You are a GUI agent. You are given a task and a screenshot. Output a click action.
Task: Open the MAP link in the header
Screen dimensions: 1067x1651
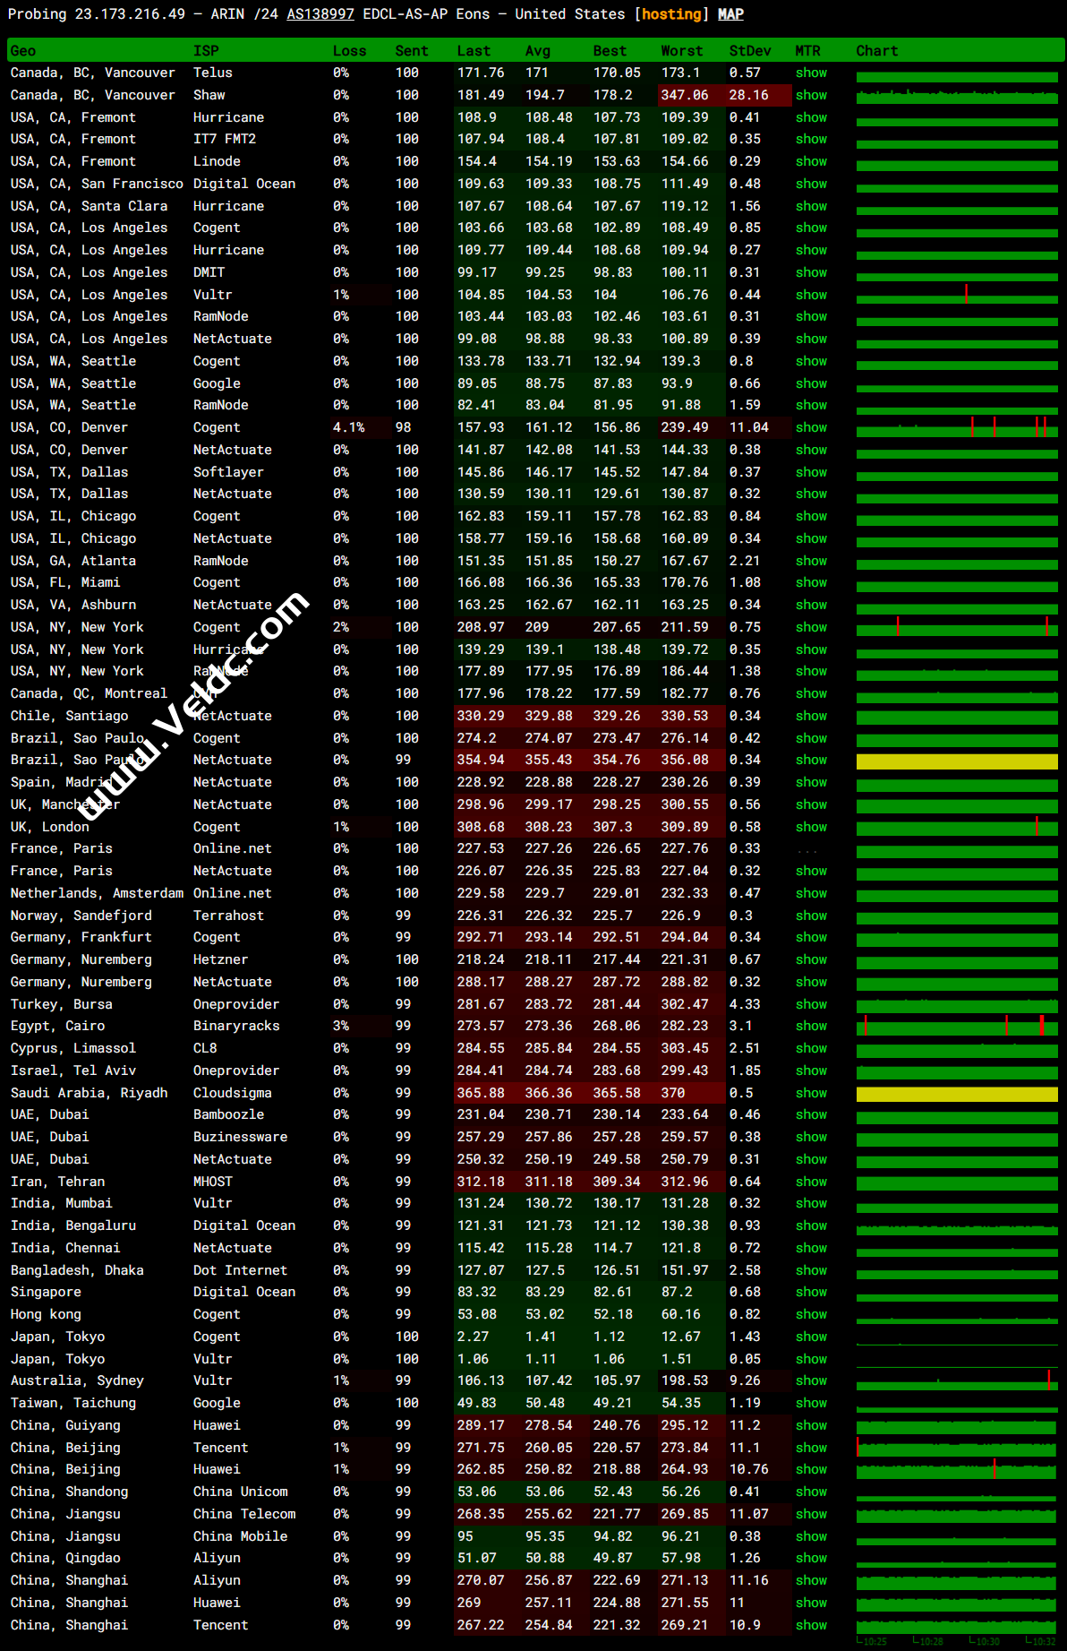click(x=730, y=14)
